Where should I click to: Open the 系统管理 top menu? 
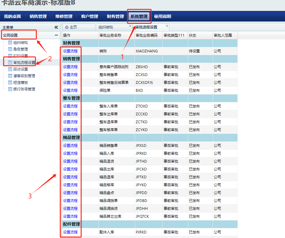(139, 16)
